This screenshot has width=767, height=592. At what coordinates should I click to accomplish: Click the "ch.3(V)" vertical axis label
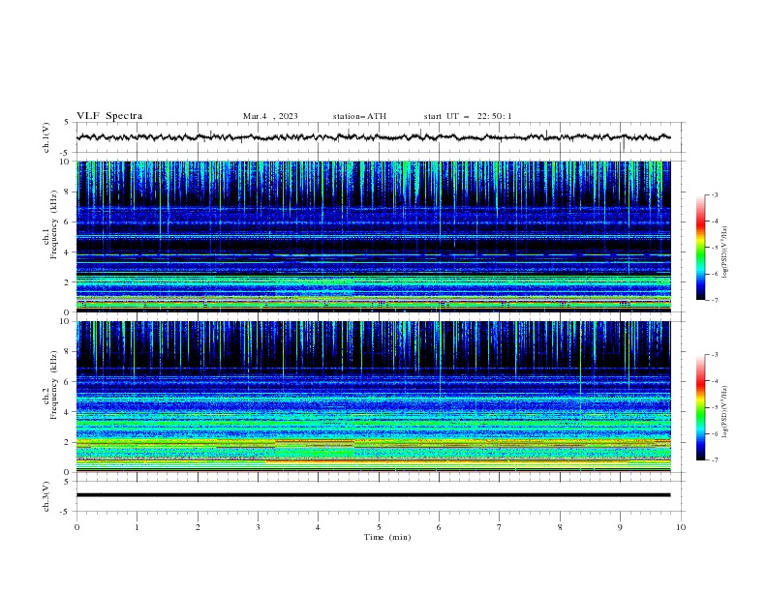(46, 496)
